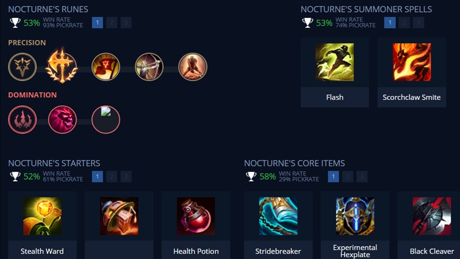This screenshot has width=460, height=259.
Task: Click the Flash summoner spell icon
Action: coord(335,62)
